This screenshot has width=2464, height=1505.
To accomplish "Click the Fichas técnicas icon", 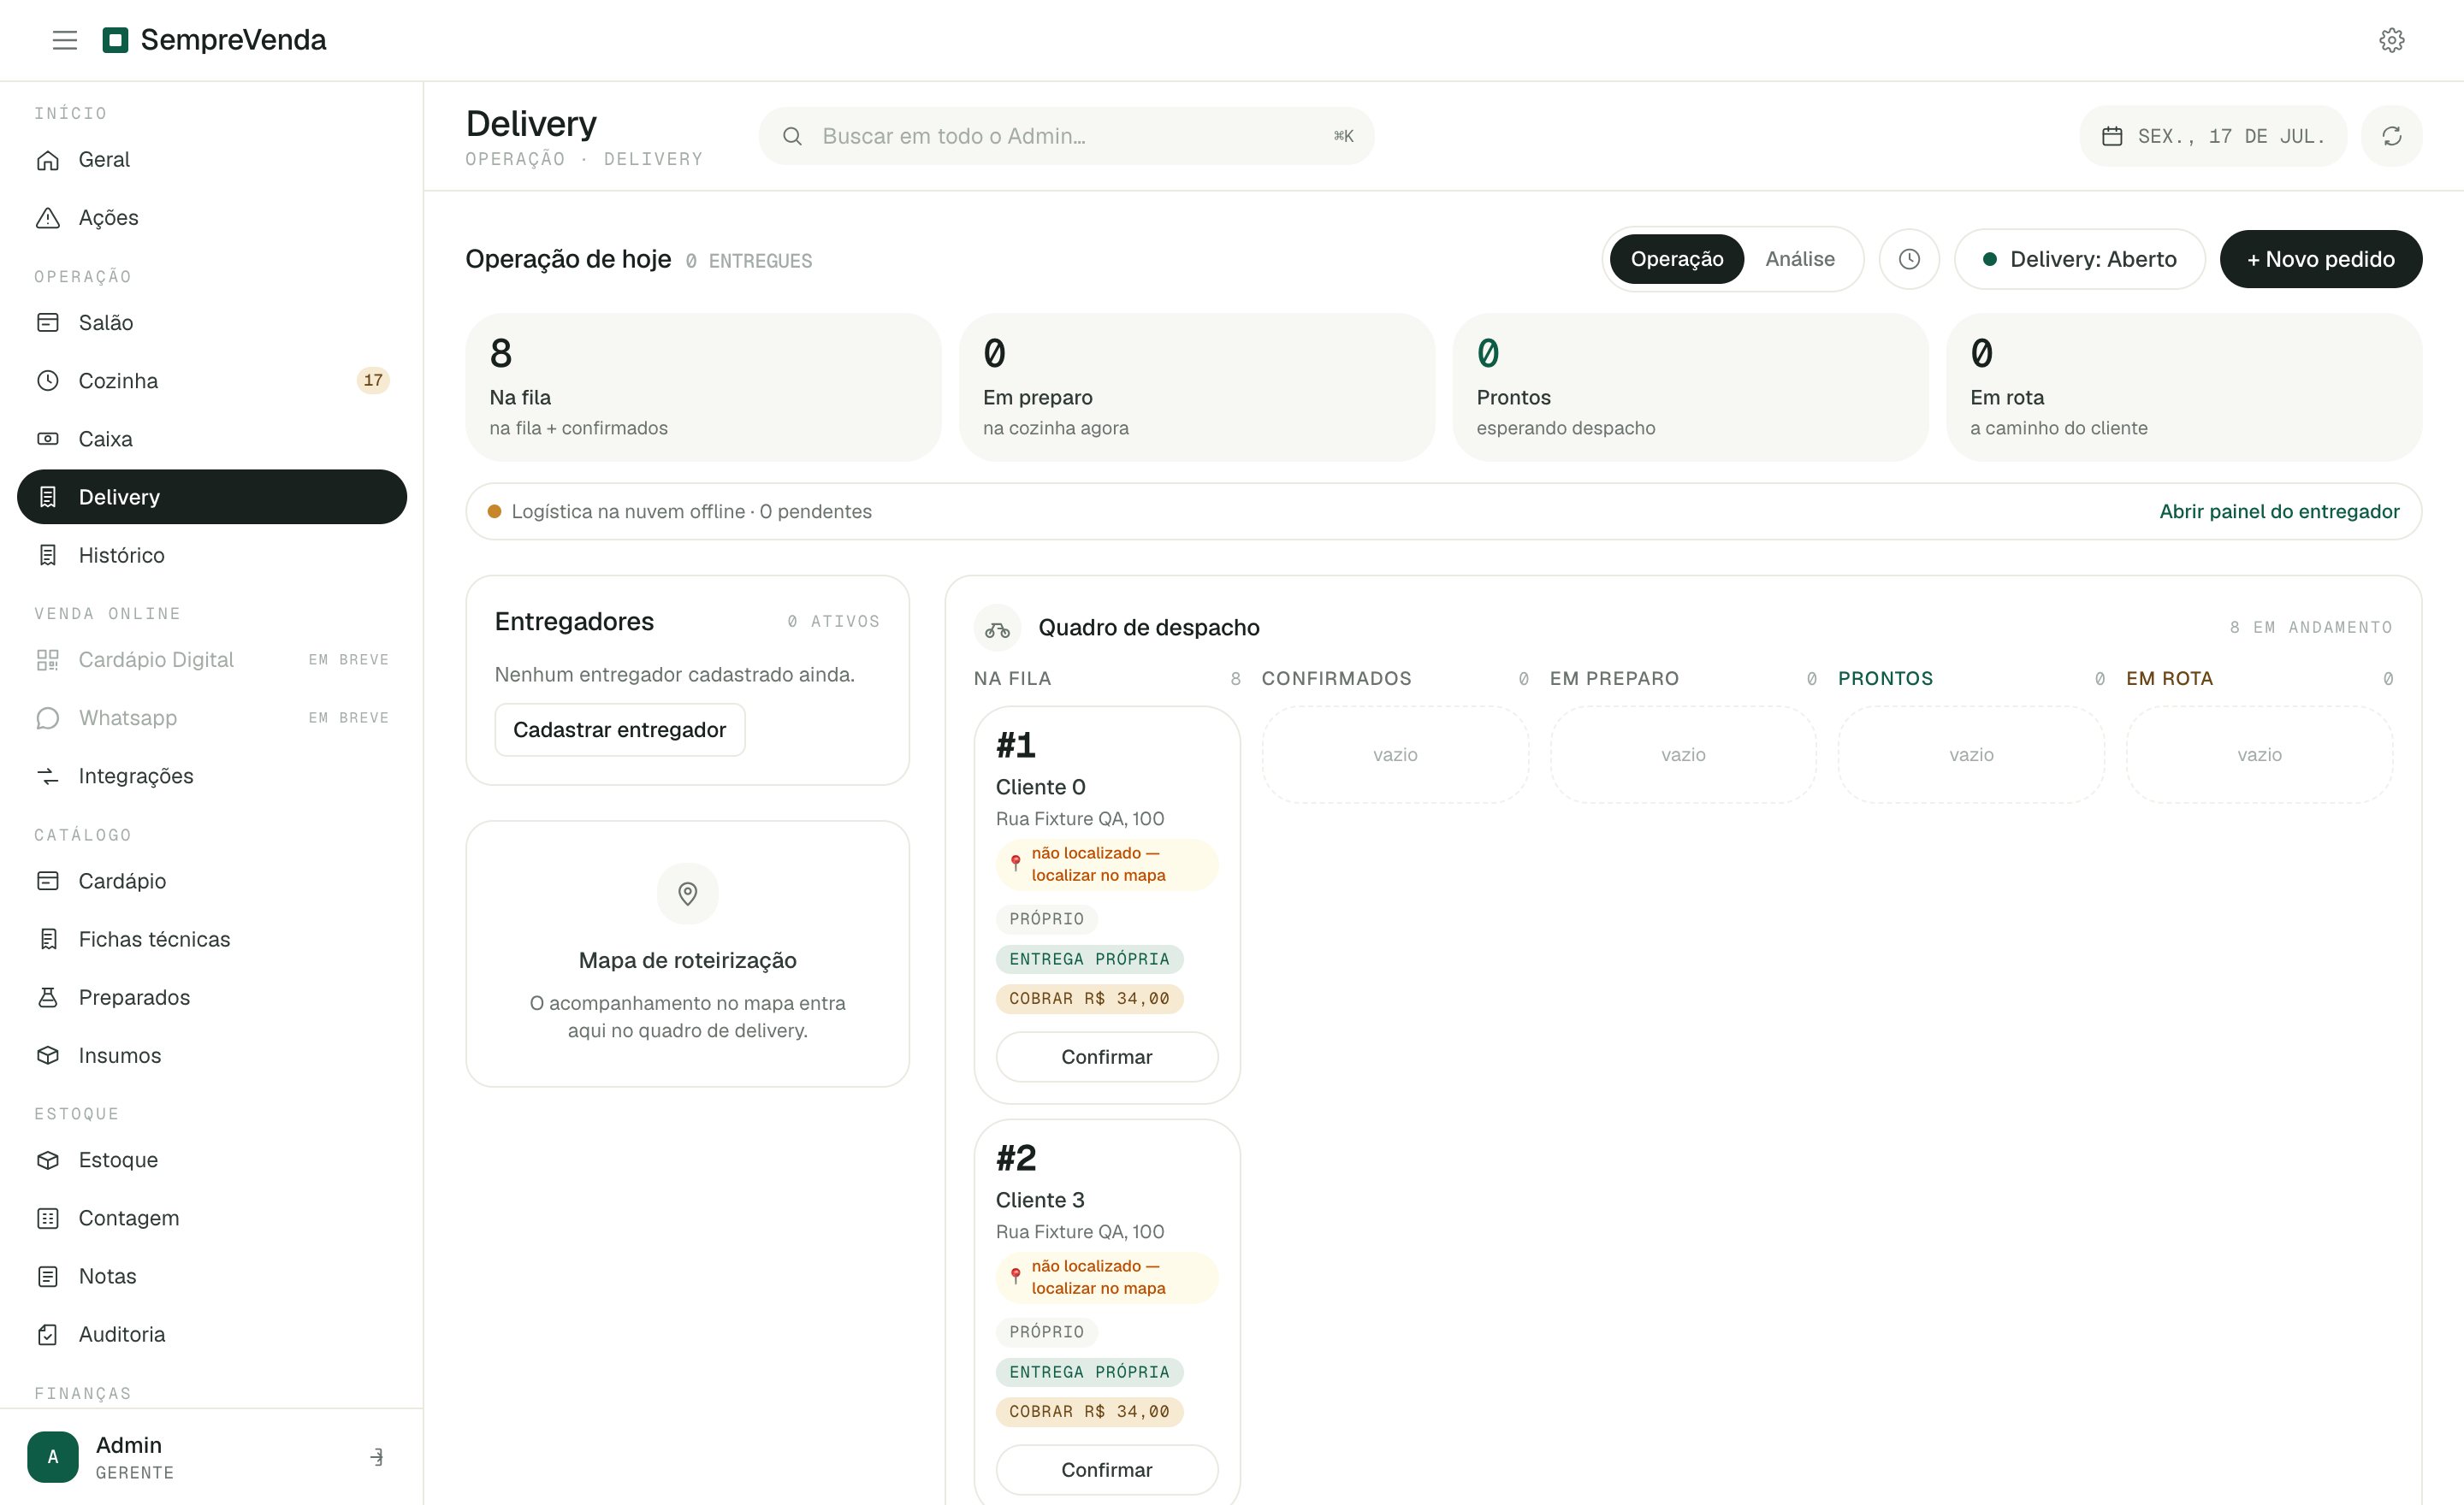I will (x=48, y=938).
